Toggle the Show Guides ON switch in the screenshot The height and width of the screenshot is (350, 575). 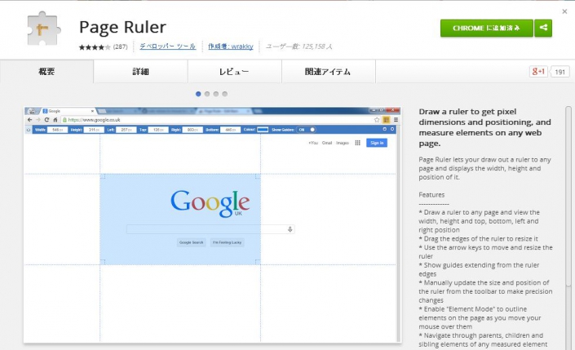[307, 130]
